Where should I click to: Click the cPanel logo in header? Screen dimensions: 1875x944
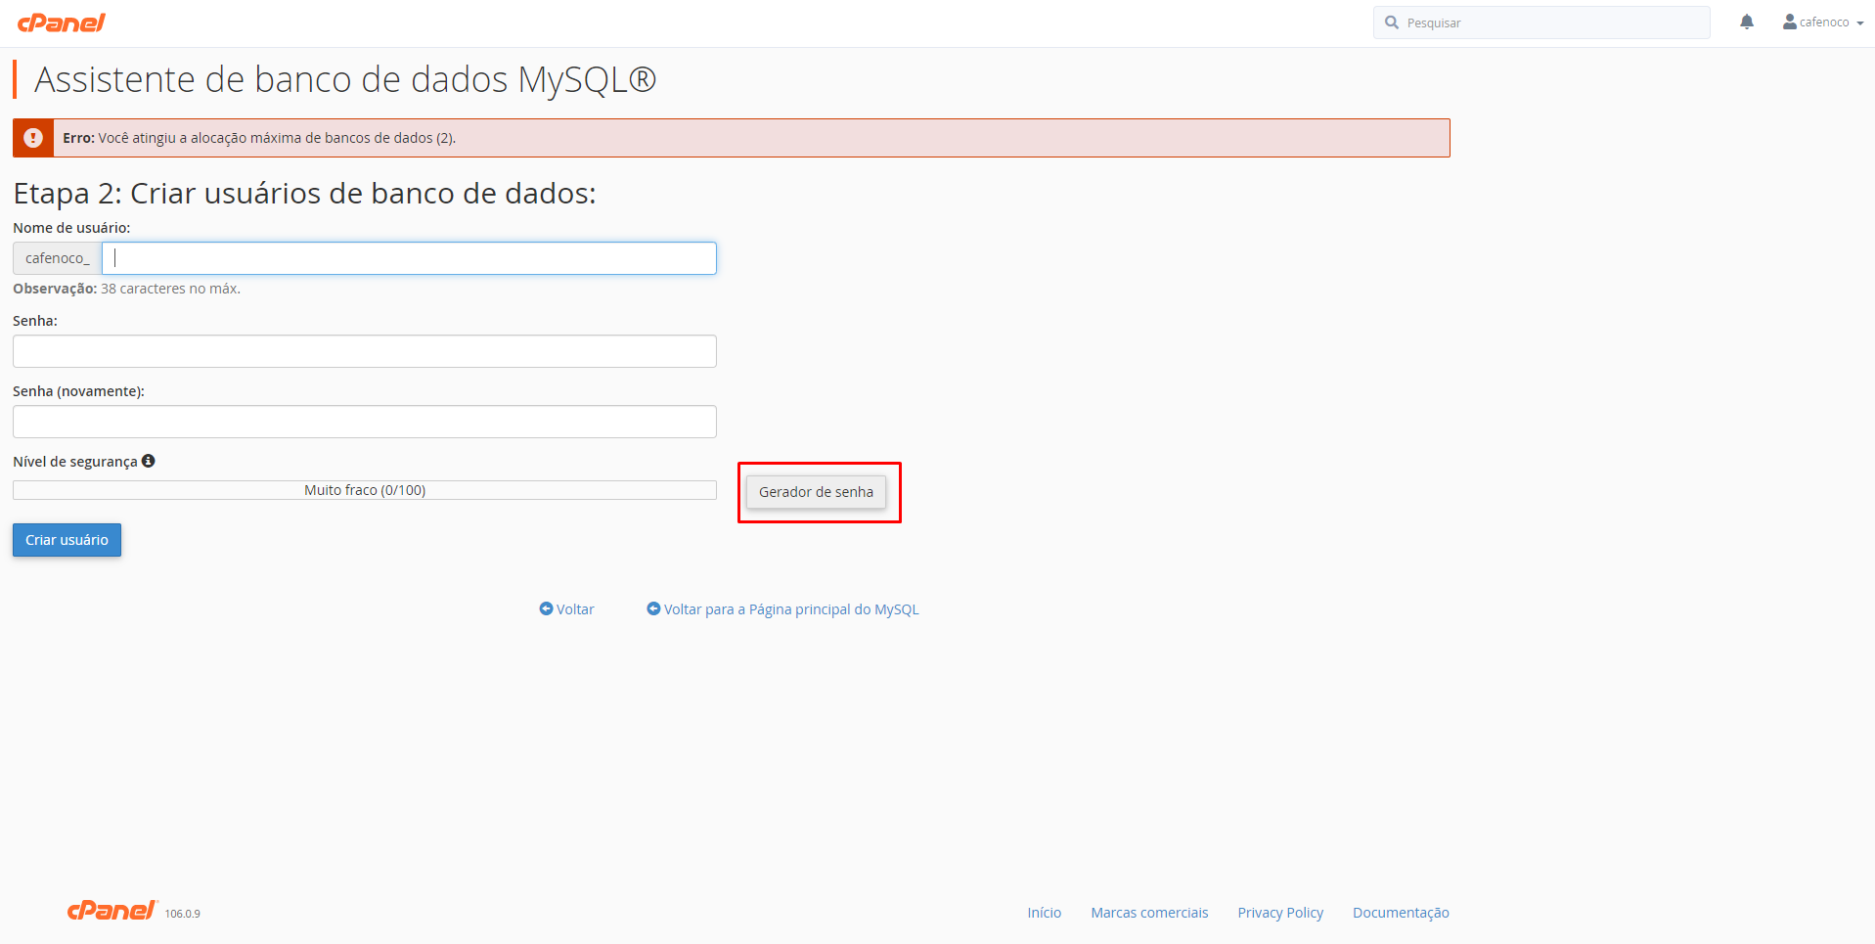(61, 22)
